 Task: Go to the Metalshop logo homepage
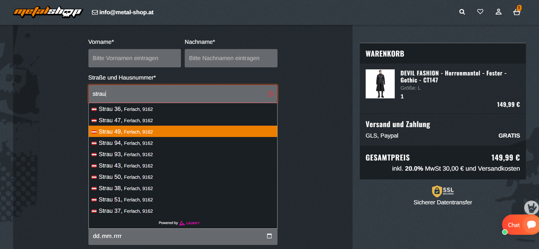(x=48, y=12)
